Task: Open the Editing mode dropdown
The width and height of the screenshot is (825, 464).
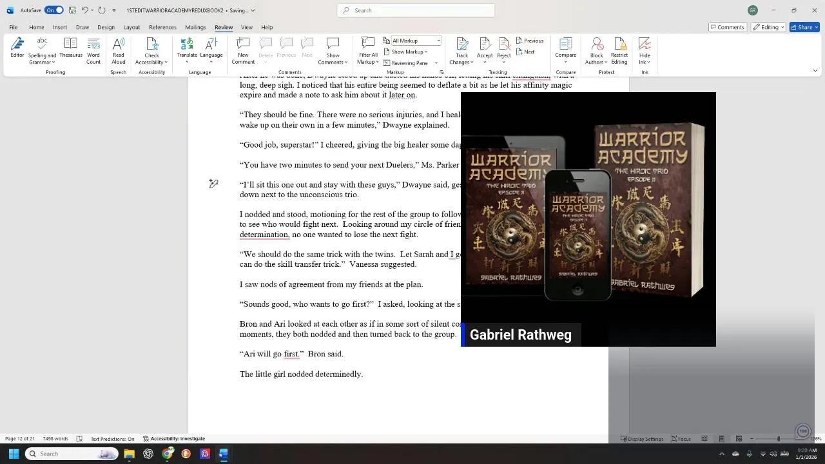Action: (x=768, y=27)
